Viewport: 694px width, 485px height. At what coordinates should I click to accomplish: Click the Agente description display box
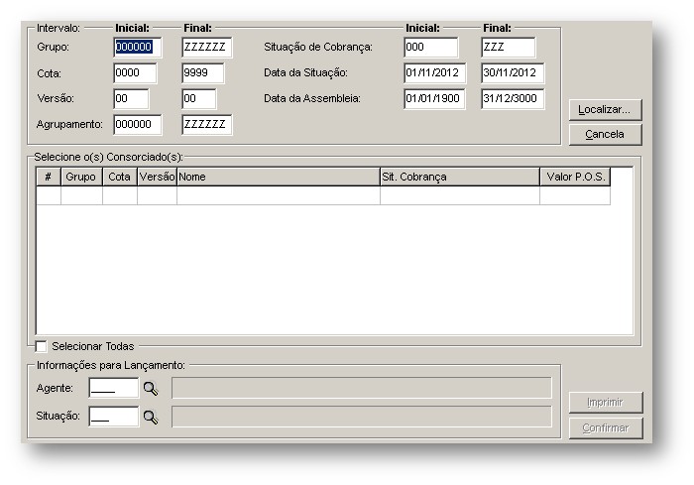362,388
